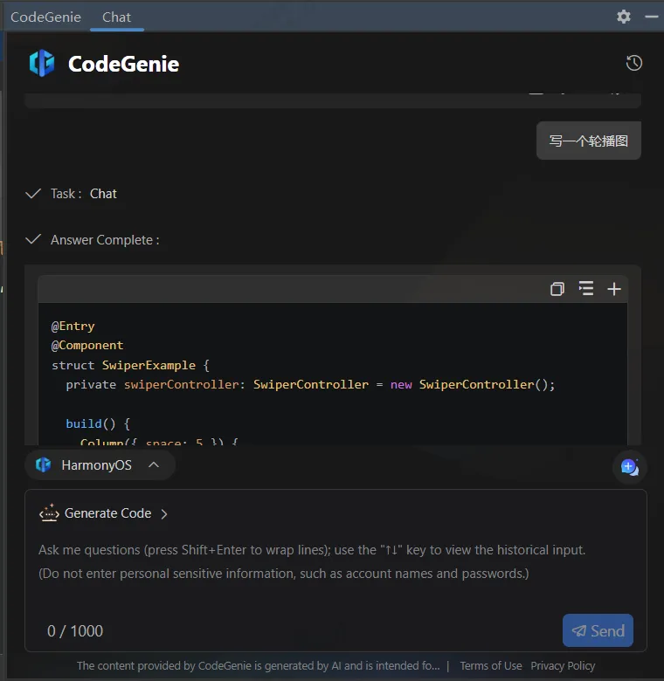Copy the generated code block
This screenshot has width=664, height=681.
(x=557, y=289)
